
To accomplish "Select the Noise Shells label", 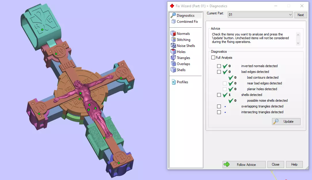I will 186,46.
